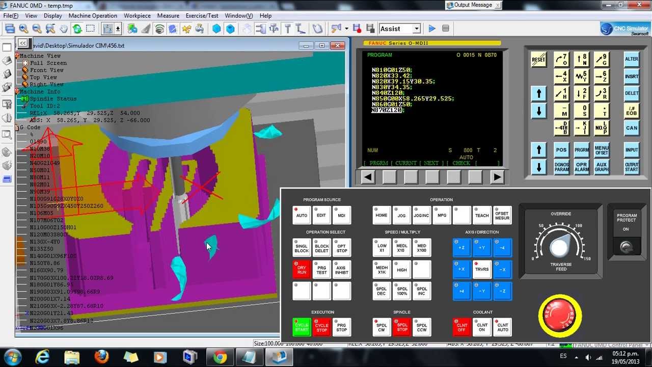Click the 9/G keypad key
This screenshot has height=367, width=652.
tap(601, 59)
